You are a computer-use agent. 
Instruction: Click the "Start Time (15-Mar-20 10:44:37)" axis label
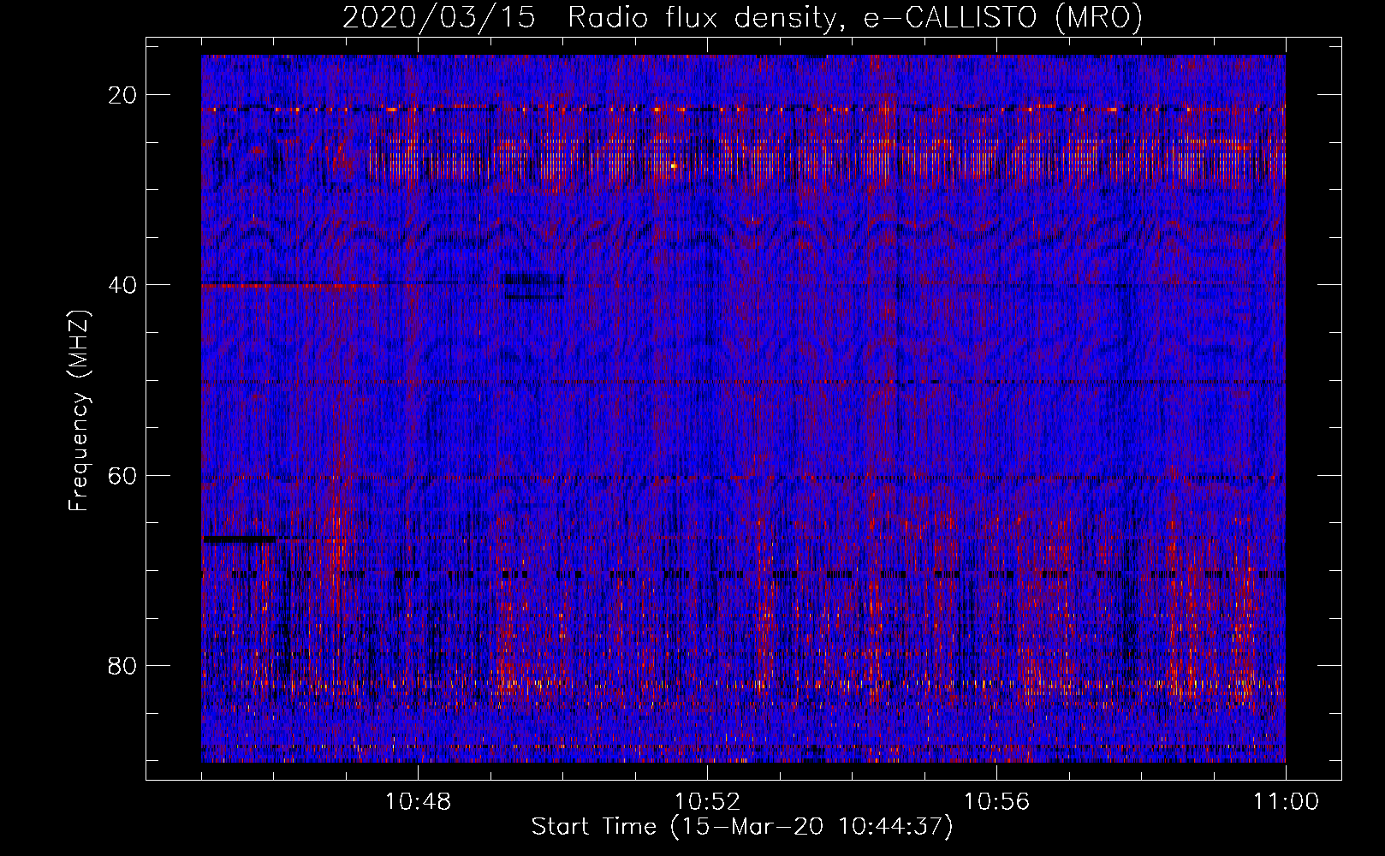pos(742,827)
